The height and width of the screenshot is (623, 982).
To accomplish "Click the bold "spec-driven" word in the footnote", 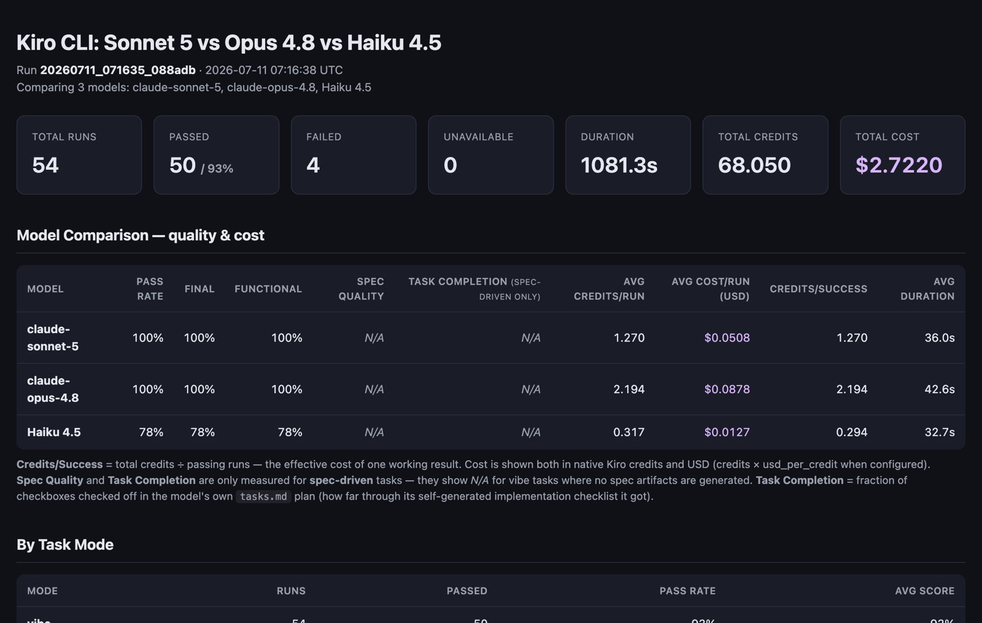I will tap(341, 480).
